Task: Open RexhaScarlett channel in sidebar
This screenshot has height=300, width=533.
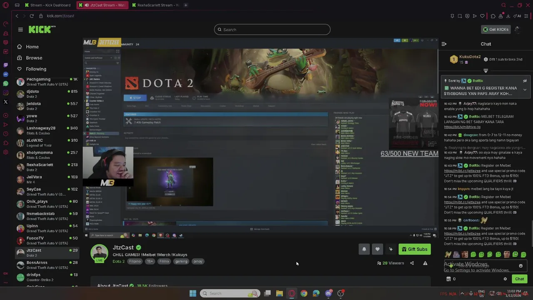Action: [x=47, y=167]
